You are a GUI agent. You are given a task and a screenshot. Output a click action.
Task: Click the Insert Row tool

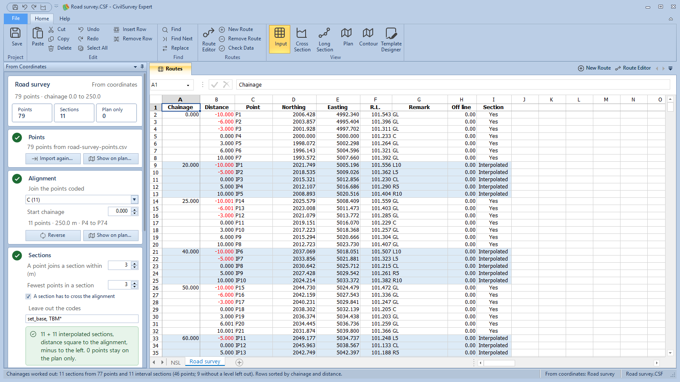click(130, 29)
